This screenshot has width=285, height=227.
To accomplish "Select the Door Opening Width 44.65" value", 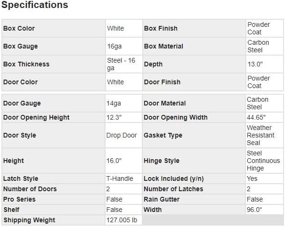I will tap(256, 117).
